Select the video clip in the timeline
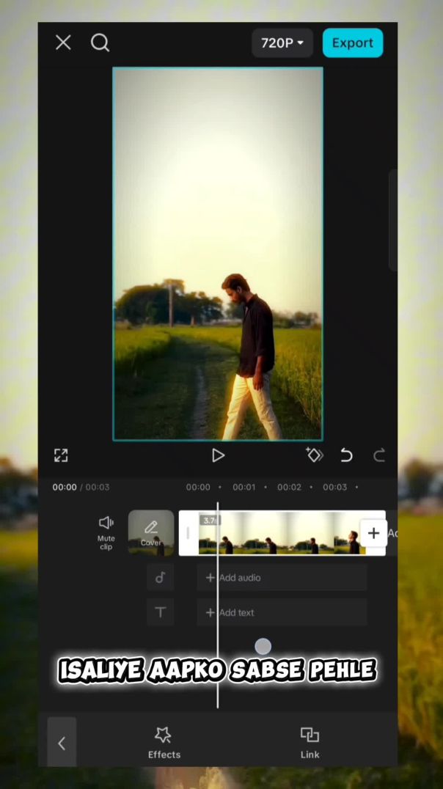 [x=286, y=533]
